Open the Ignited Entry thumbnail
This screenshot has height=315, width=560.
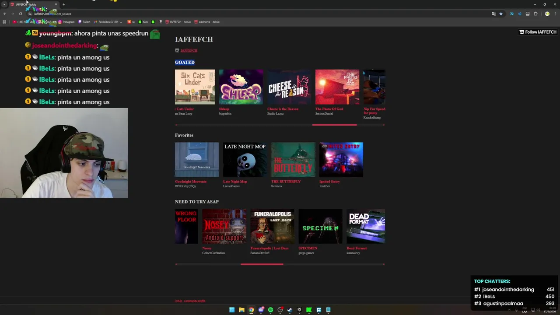click(x=341, y=159)
